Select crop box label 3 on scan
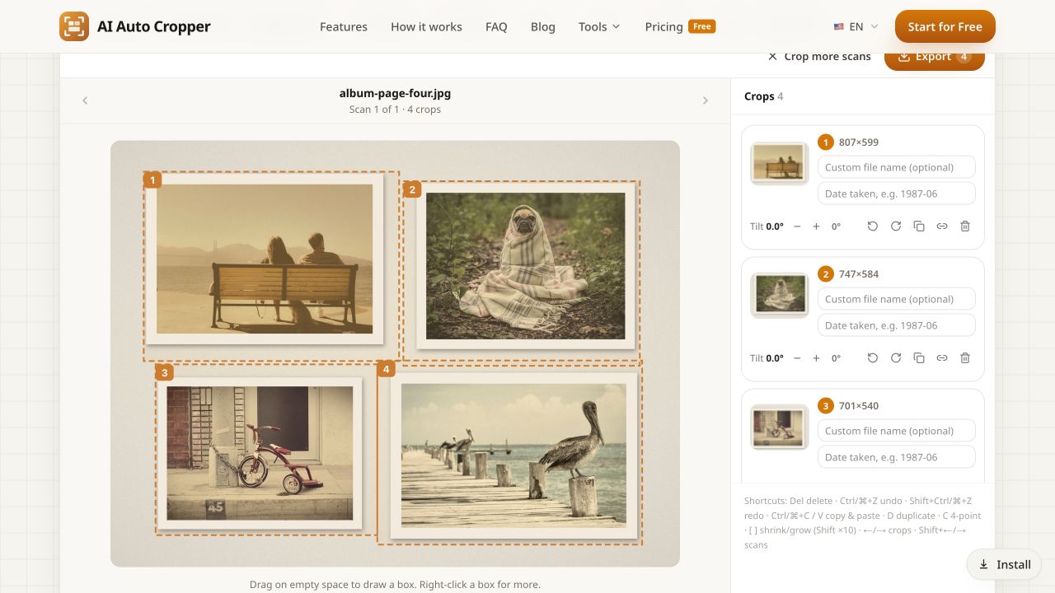 point(164,372)
